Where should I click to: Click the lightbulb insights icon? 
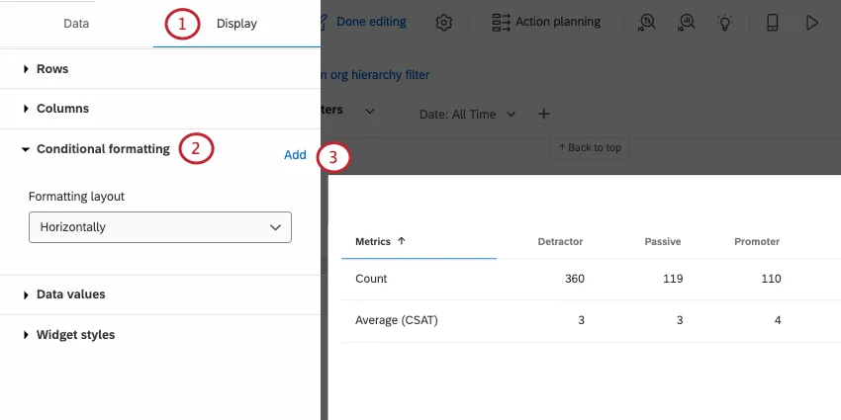coord(725,22)
